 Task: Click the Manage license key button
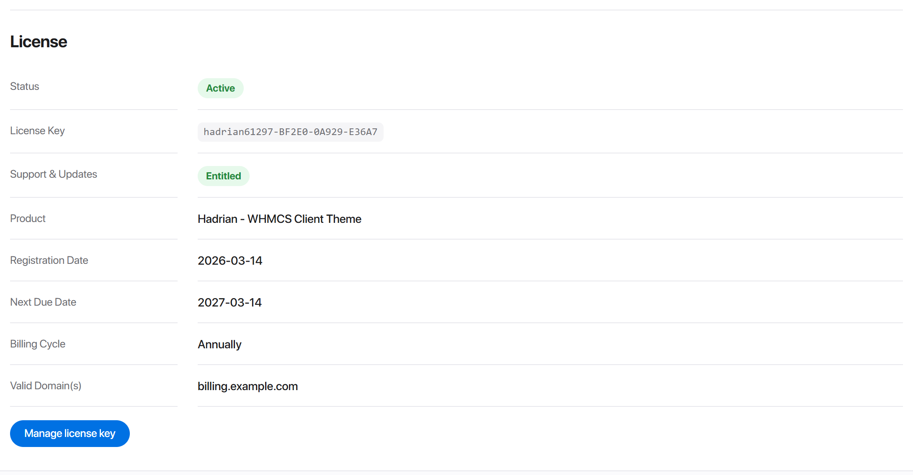coord(70,434)
